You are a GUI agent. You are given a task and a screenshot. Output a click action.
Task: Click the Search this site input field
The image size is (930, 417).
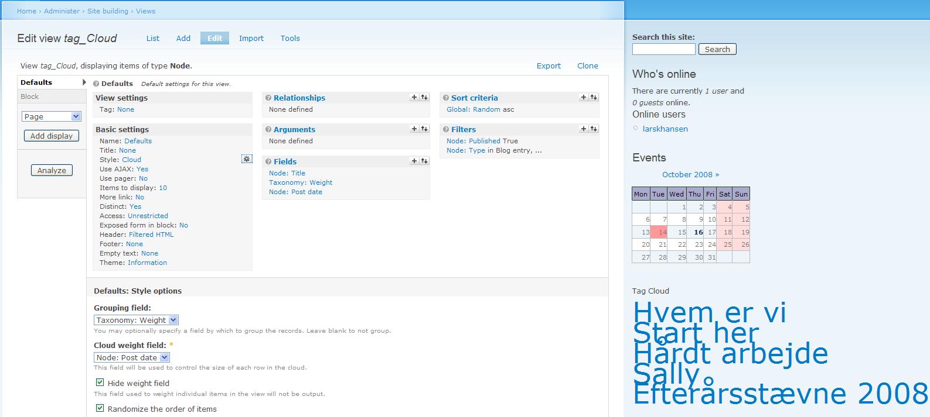tap(664, 50)
